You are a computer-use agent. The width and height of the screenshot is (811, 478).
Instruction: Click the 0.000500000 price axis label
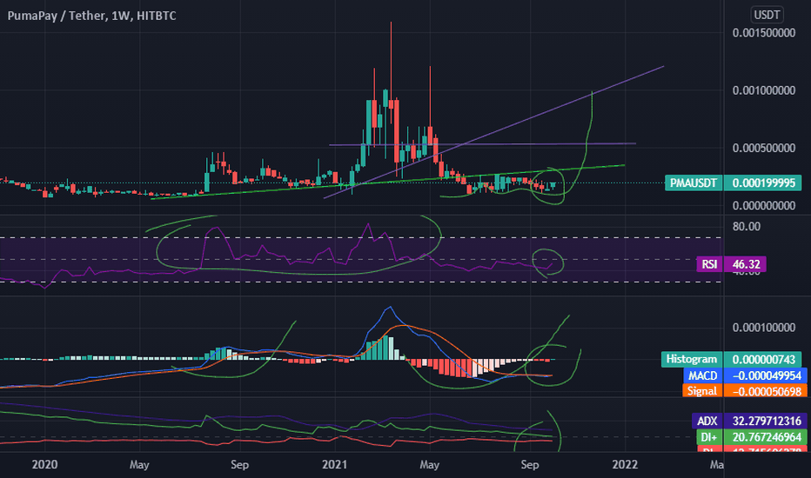(x=764, y=149)
